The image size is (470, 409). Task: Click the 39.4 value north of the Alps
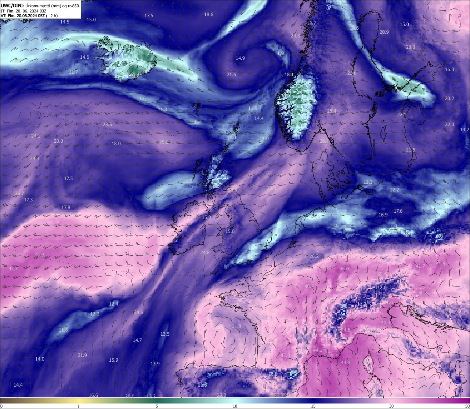(382, 274)
